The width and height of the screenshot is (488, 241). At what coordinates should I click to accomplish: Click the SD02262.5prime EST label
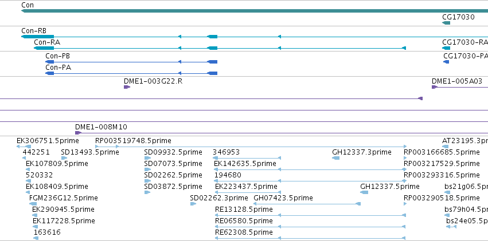pyautogui.click(x=173, y=175)
